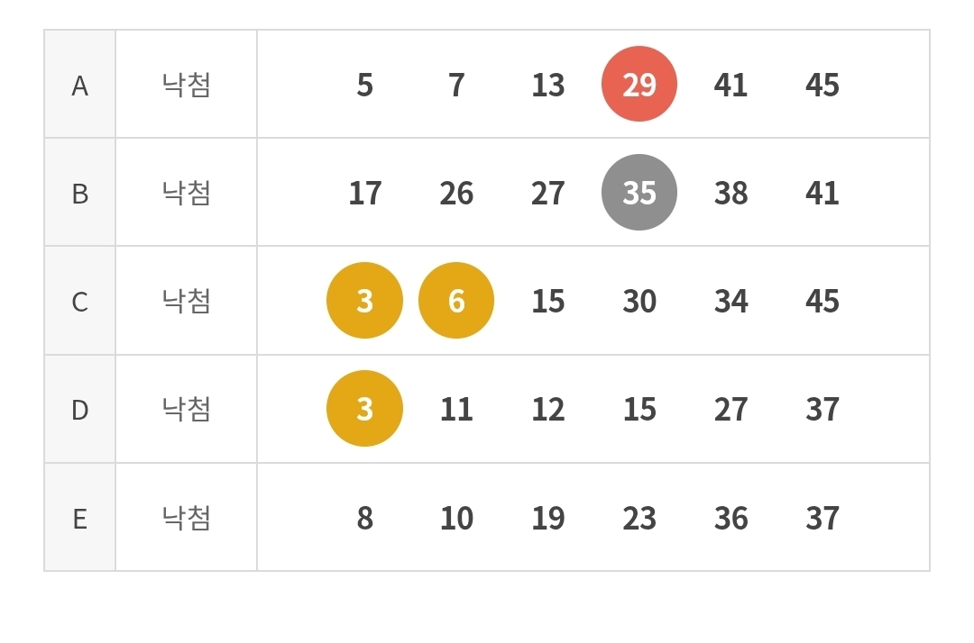Select row label C
974x643 pixels.
[x=80, y=301]
